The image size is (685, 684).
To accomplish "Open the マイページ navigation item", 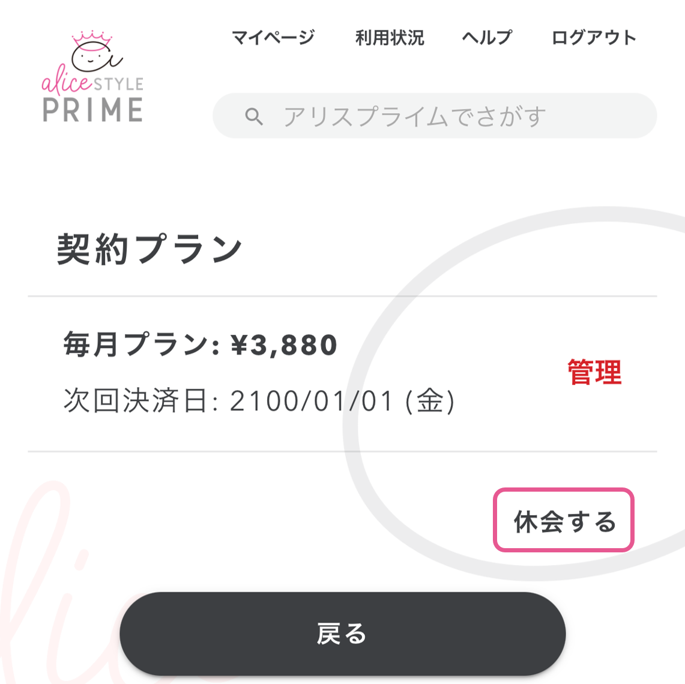I will click(273, 37).
